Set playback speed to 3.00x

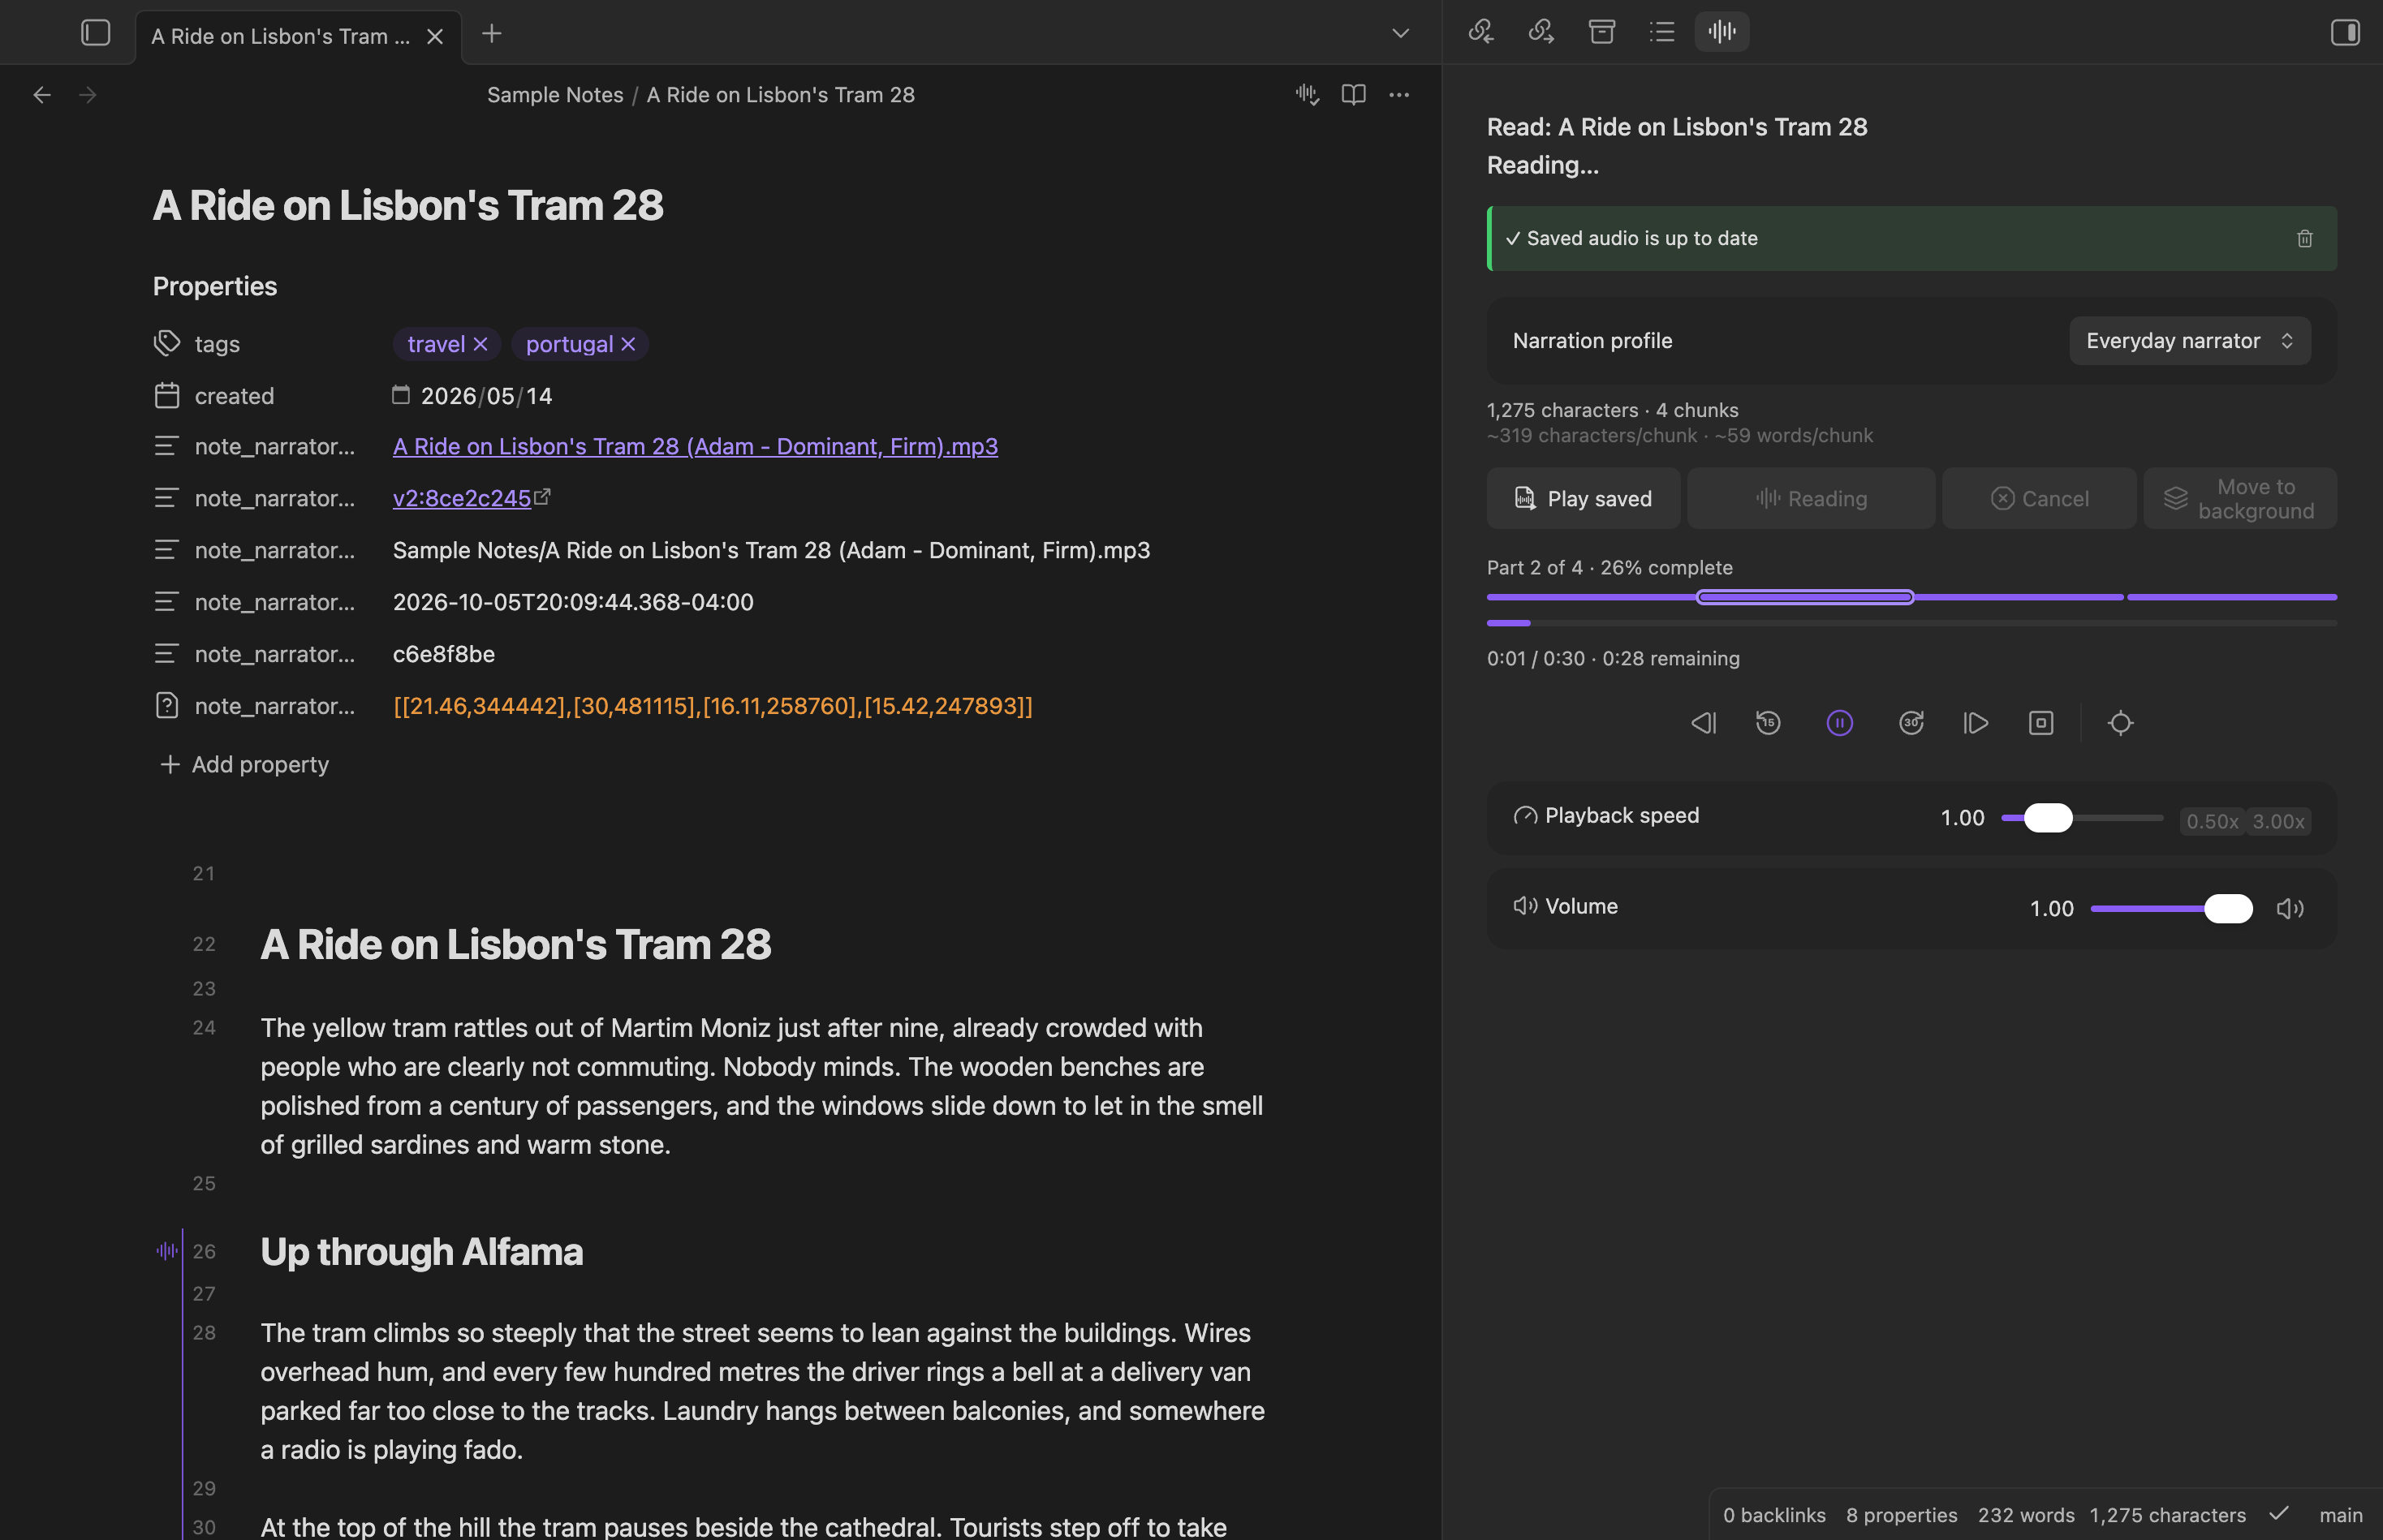pos(2278,821)
